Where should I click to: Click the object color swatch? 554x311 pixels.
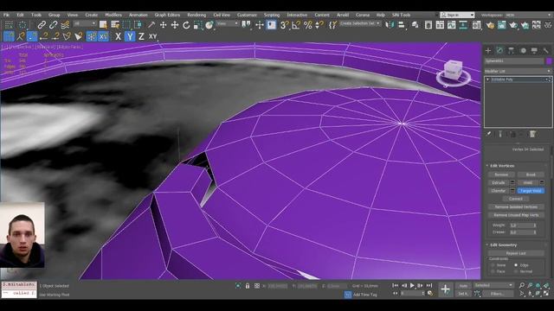point(549,61)
